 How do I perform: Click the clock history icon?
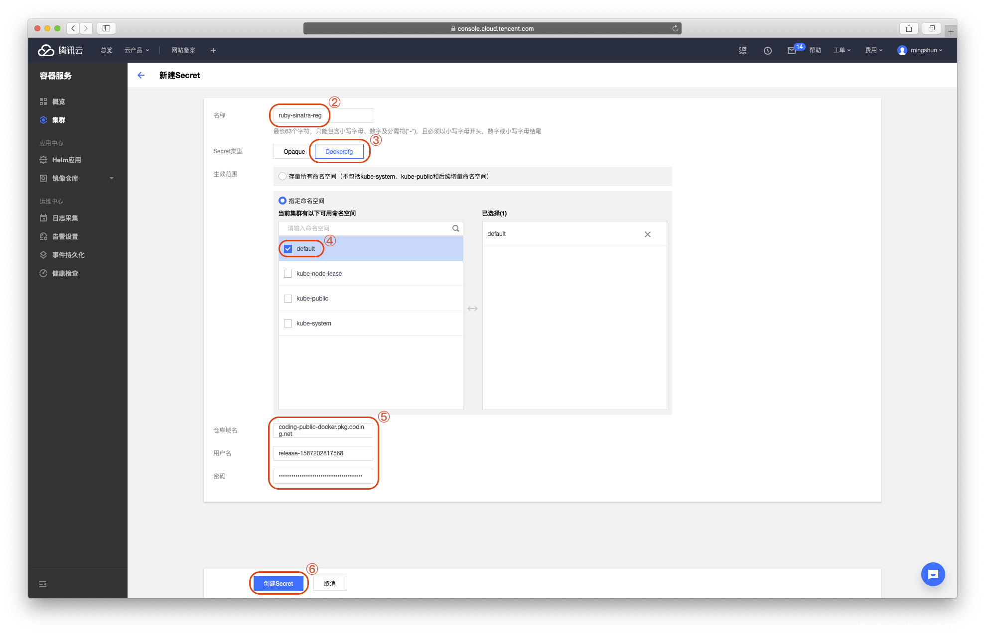(767, 50)
